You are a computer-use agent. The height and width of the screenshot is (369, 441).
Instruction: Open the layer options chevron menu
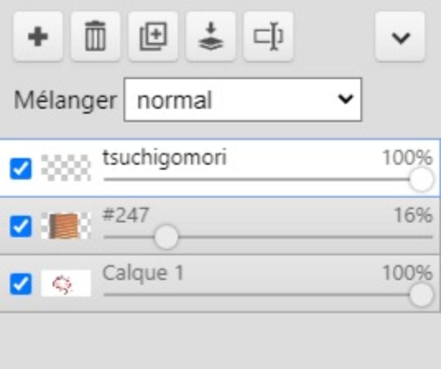tap(400, 37)
